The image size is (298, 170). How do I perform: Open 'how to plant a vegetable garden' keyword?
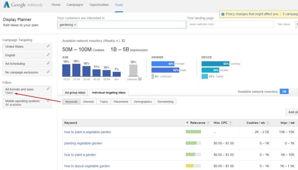click(88, 132)
